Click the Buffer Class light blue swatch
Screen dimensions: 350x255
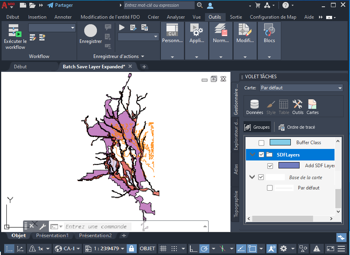click(x=280, y=142)
